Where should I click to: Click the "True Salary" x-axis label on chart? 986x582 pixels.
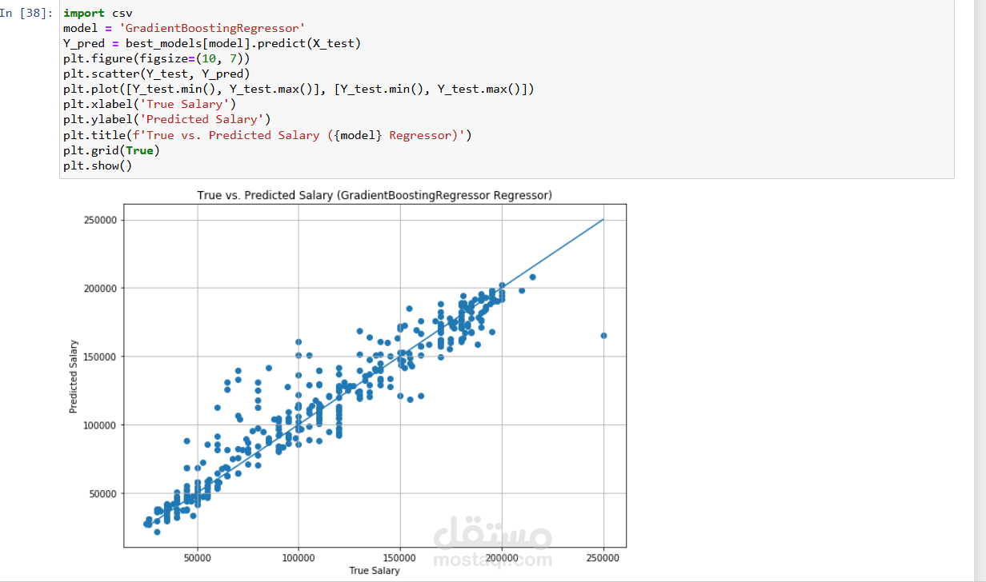(375, 570)
